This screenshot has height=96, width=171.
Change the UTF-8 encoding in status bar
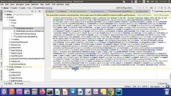click(145, 86)
